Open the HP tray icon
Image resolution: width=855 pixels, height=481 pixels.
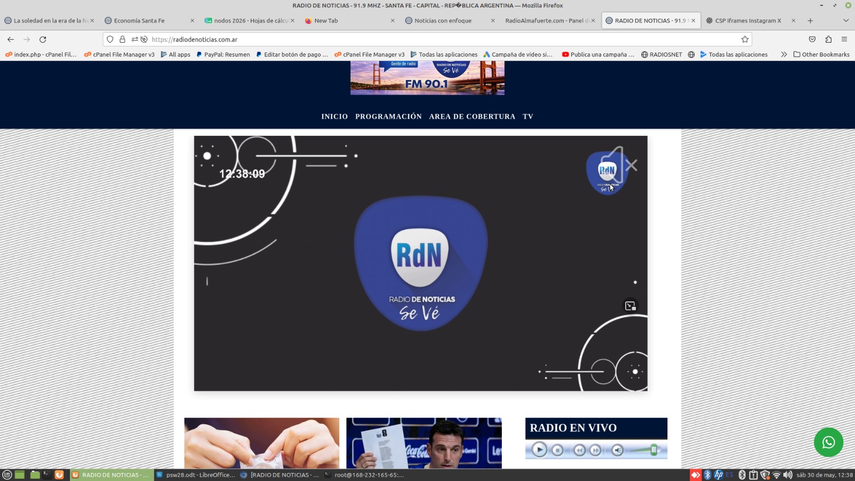click(x=719, y=475)
